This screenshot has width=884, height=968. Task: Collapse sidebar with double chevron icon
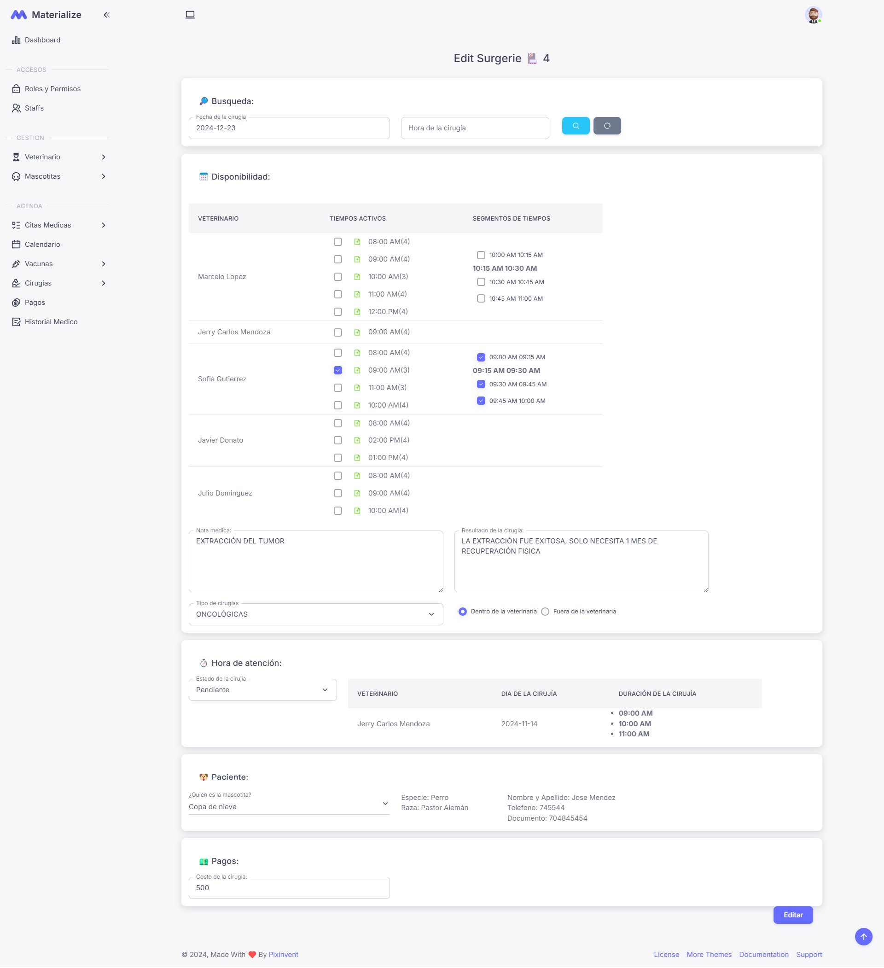[x=107, y=15]
